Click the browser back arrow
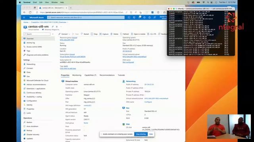Screen dimensions: 254x142 (x=25, y=12)
